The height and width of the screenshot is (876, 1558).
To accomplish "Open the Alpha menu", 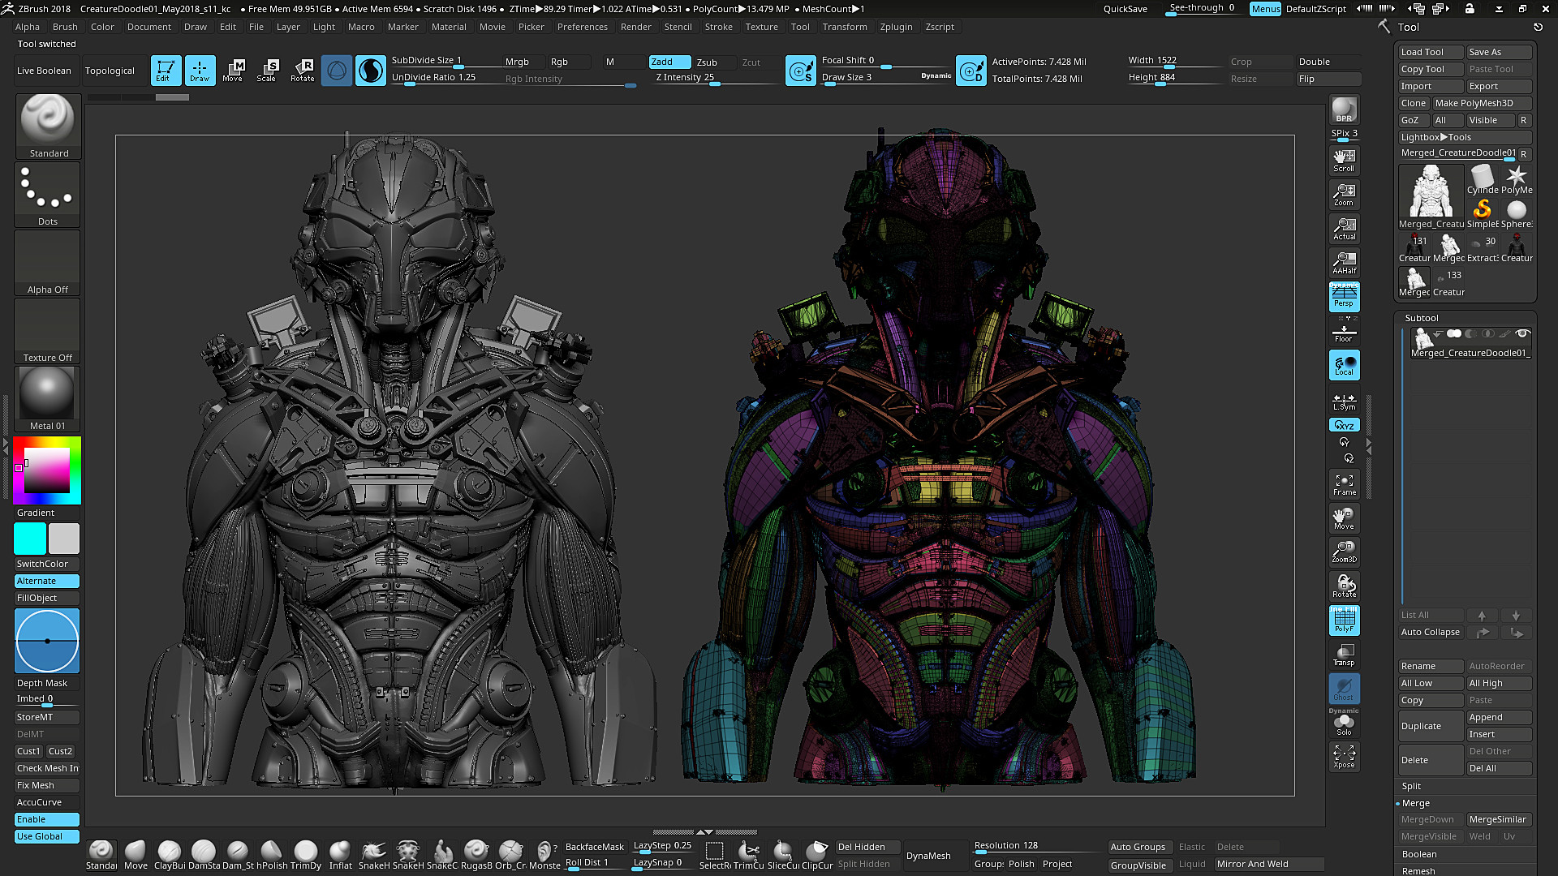I will coord(27,27).
